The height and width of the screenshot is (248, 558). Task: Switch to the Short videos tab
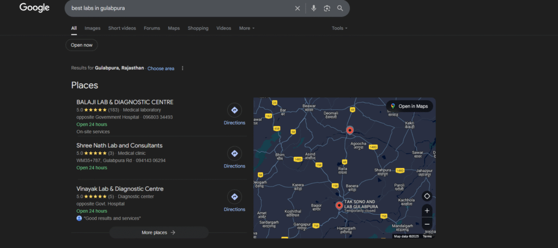(x=122, y=28)
